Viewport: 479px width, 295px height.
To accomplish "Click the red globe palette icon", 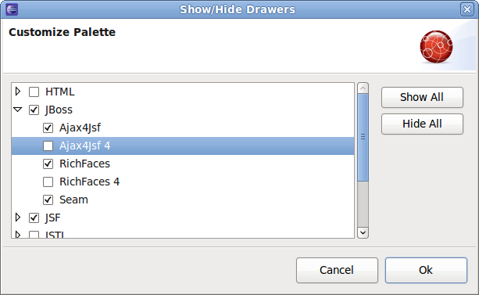I will 436,46.
